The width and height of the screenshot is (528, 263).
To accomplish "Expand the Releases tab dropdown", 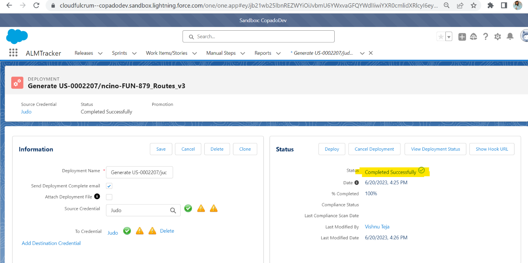I will point(100,53).
